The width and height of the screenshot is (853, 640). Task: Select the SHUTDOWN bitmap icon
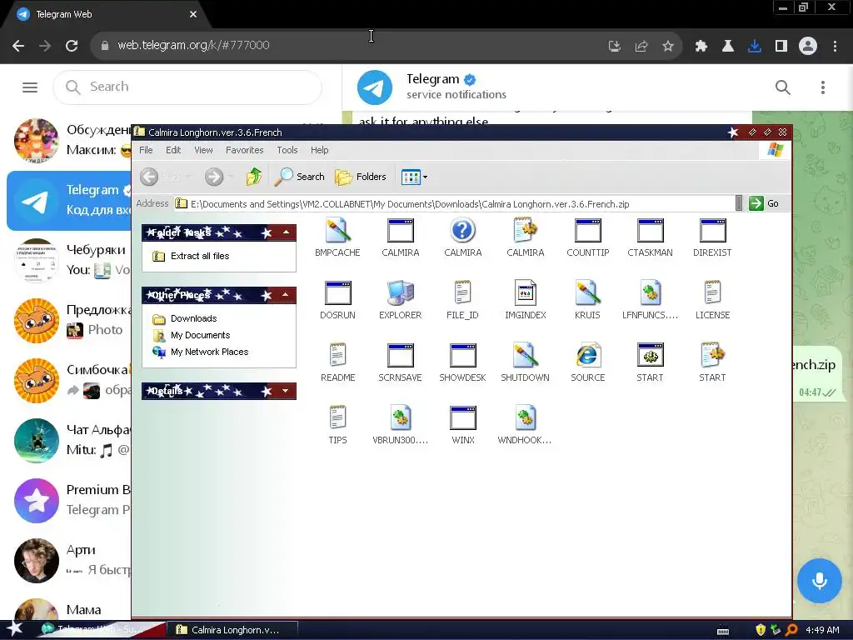pyautogui.click(x=525, y=356)
